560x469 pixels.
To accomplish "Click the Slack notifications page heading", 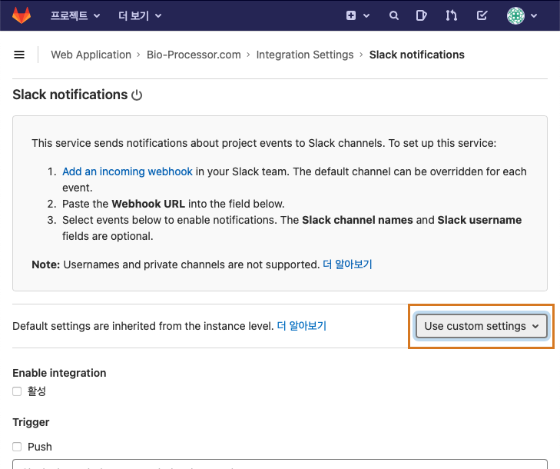I will click(70, 95).
